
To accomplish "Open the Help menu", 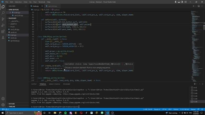I will point(48,2).
